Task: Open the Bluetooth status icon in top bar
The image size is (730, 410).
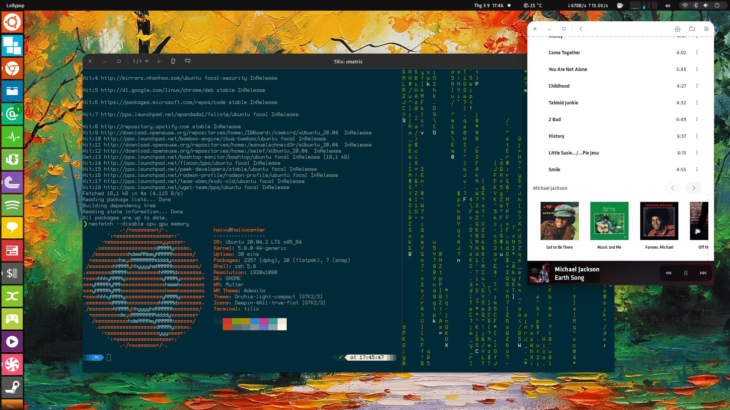Action: click(695, 5)
